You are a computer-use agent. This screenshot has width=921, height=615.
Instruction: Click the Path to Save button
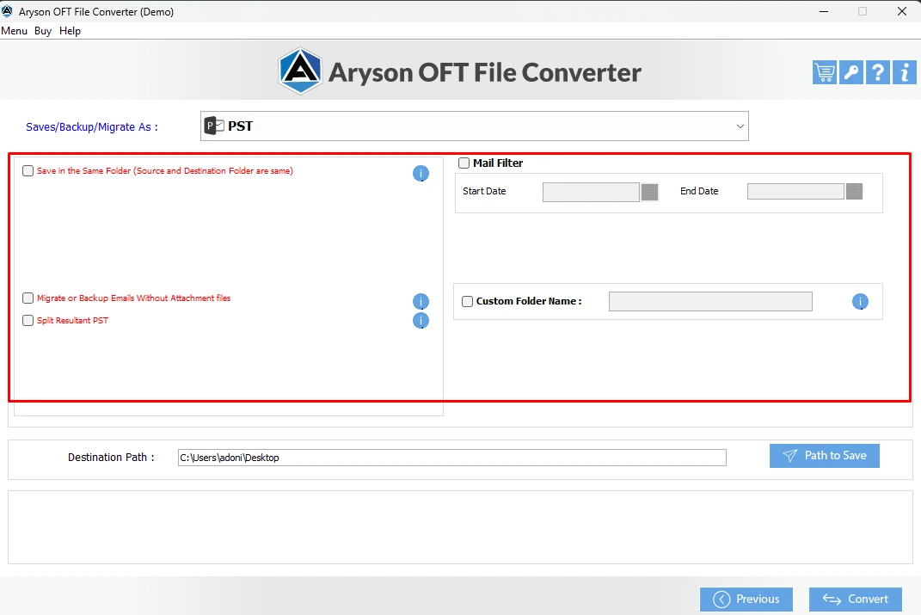[x=825, y=456]
